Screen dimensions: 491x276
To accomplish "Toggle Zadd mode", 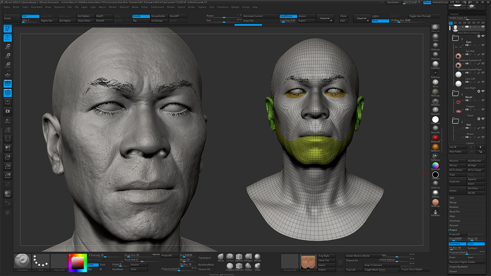I will coord(93,265).
